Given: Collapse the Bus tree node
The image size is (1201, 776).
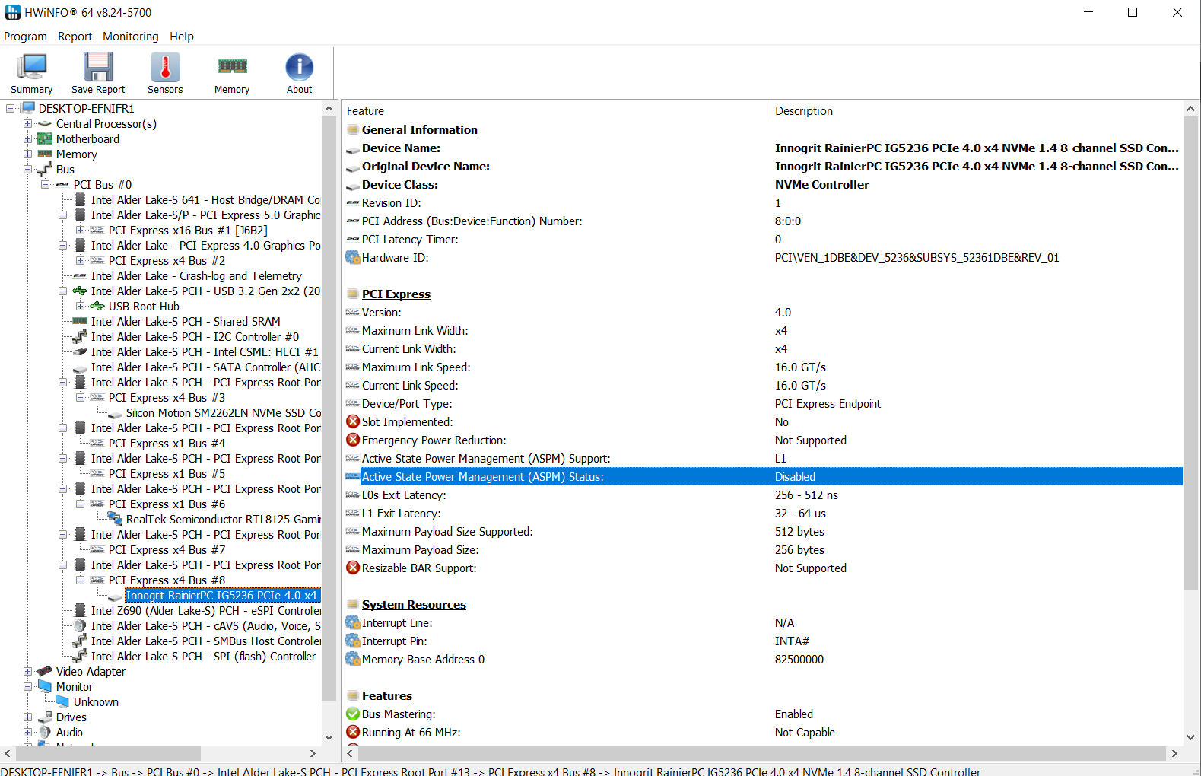Looking at the screenshot, I should [28, 169].
